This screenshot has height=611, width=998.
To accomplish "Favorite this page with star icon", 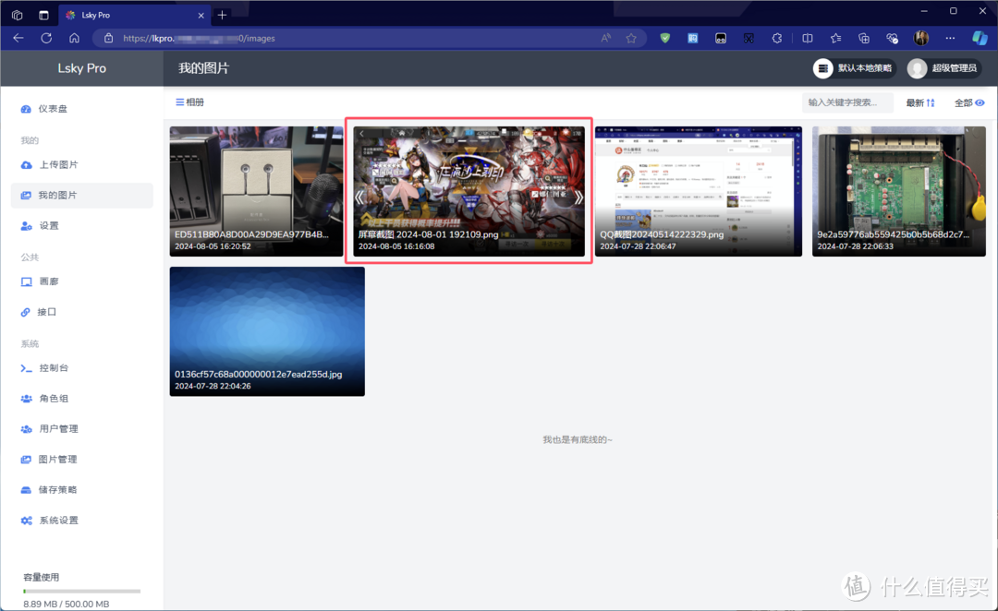I will [631, 38].
